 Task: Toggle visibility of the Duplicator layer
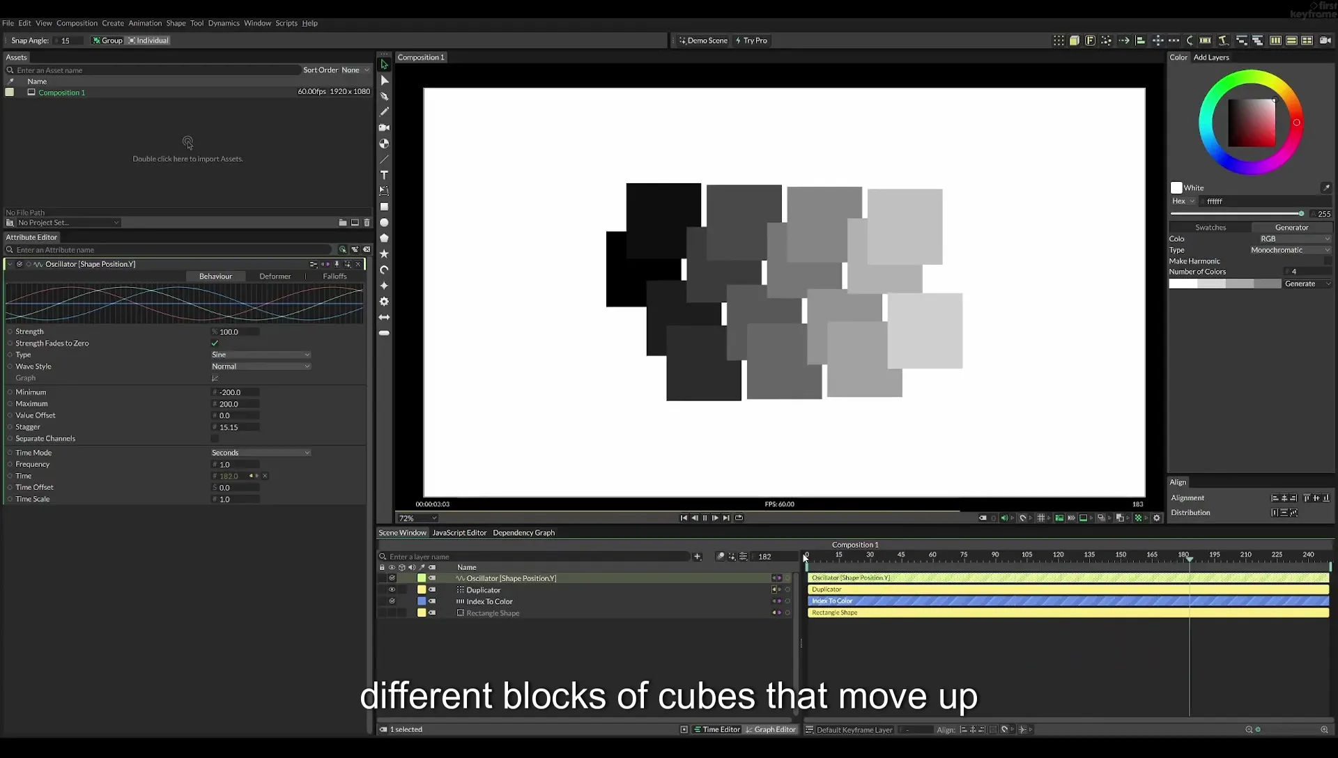tap(392, 590)
